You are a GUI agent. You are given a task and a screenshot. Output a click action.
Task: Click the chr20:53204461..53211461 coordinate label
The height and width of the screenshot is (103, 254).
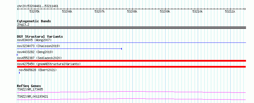(x=38, y=6)
